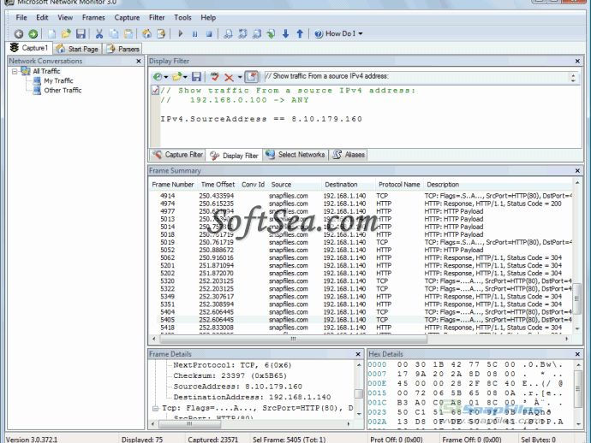Open the Frames menu
This screenshot has height=443, width=591.
(93, 17)
